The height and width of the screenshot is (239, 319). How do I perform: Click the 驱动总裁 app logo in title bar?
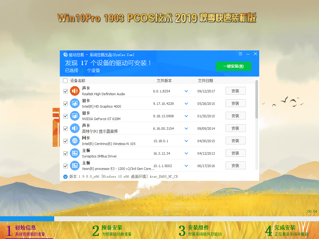[x=65, y=55]
